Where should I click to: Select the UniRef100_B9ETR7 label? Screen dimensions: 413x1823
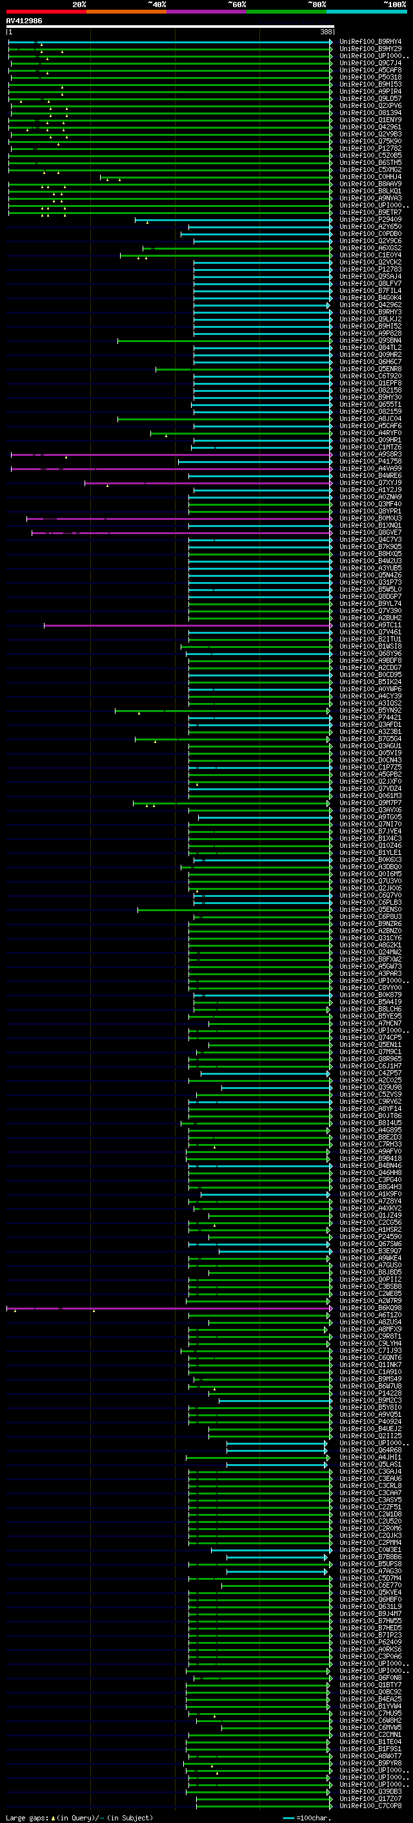[370, 212]
